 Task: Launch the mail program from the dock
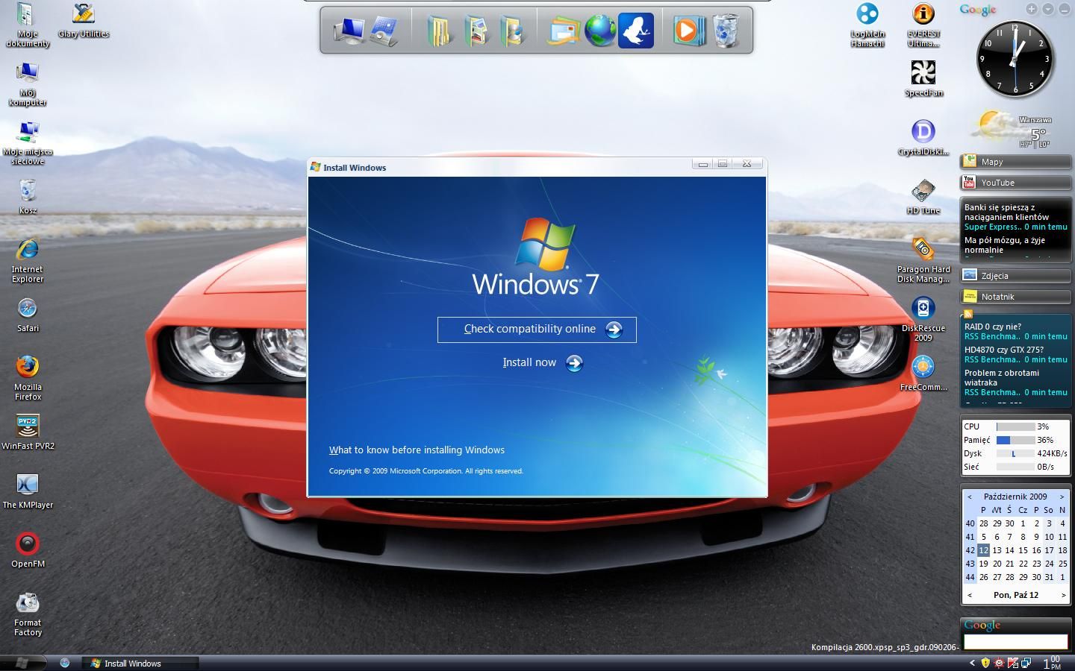pos(564,31)
